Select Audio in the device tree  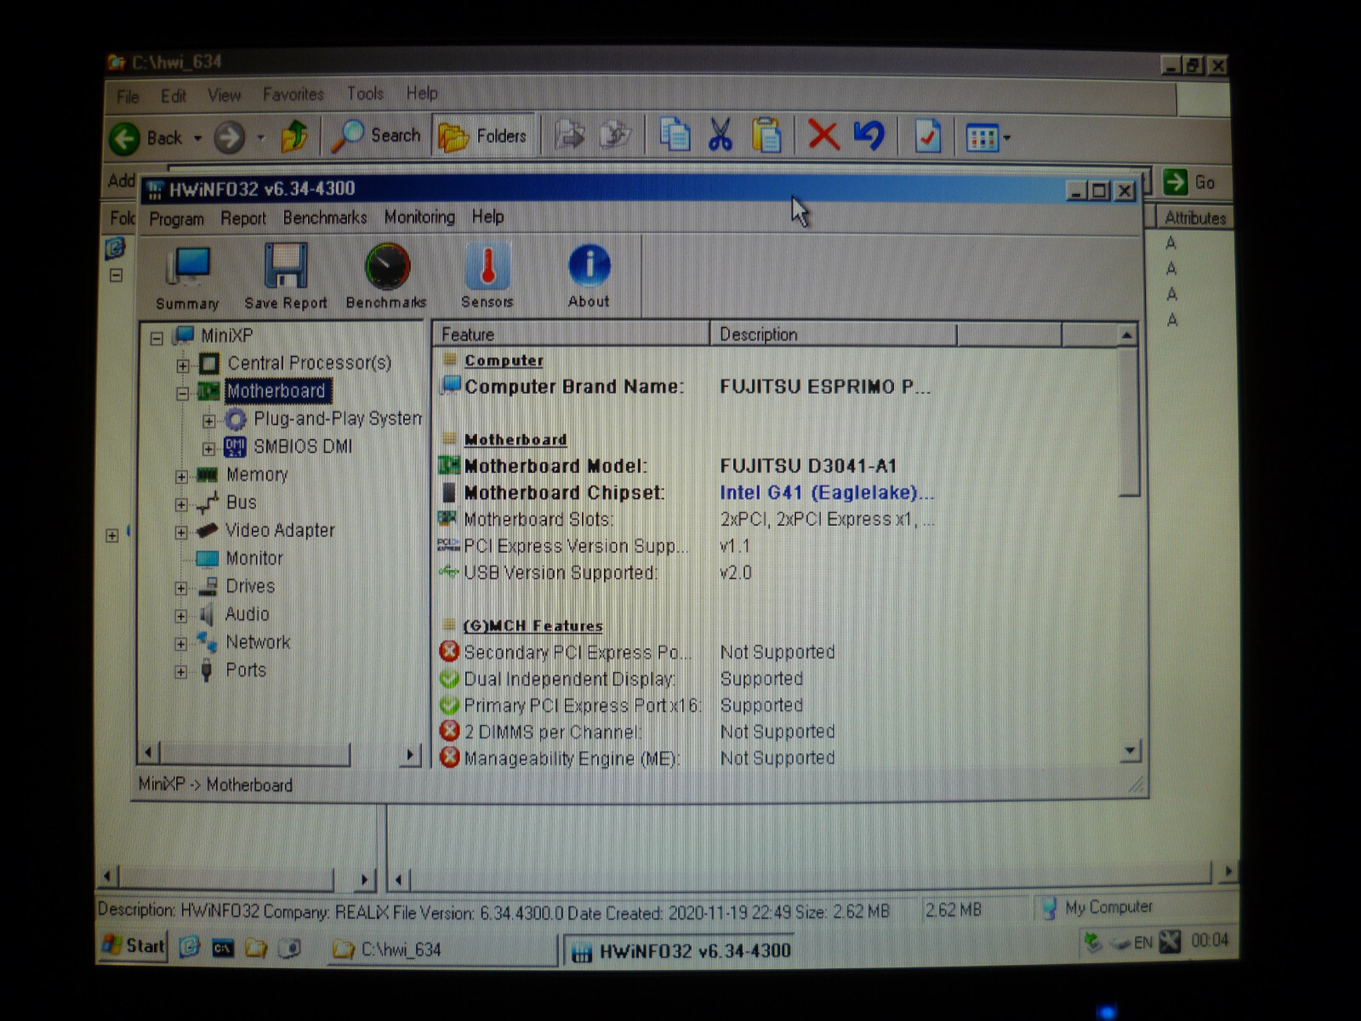tap(247, 614)
